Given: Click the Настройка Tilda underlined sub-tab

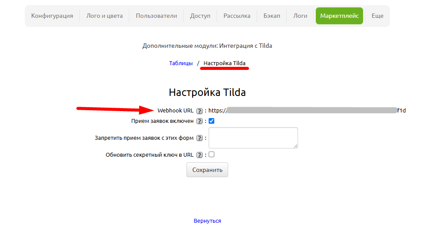Looking at the screenshot, I should coord(224,63).
